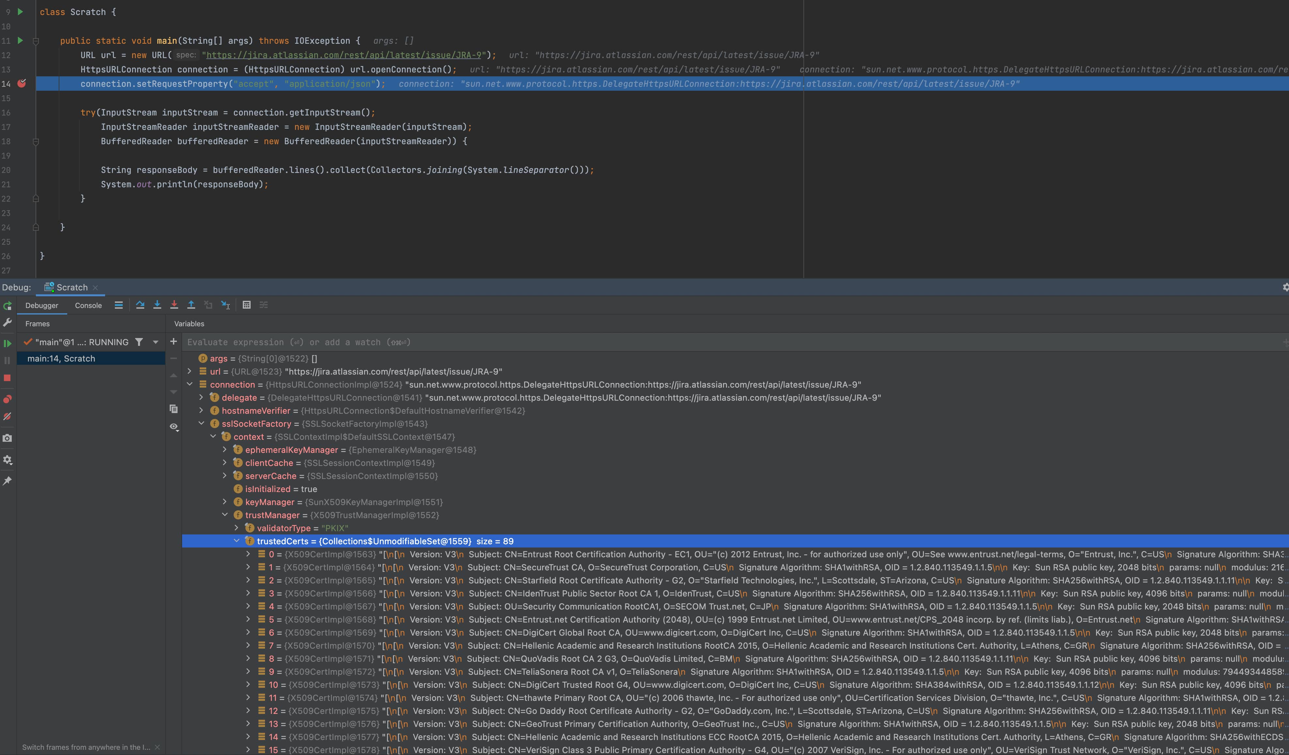Stop debugging with the red square
1289x755 pixels.
point(7,378)
